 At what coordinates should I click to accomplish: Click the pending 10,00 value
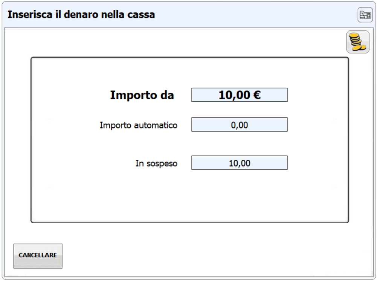240,163
